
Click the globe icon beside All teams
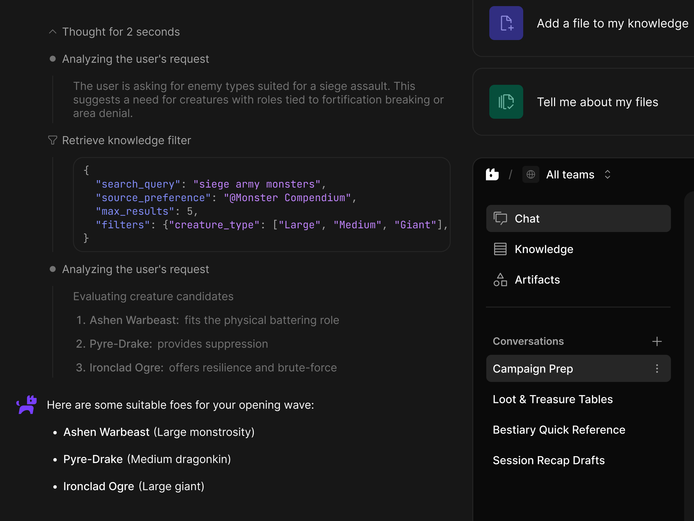[x=531, y=174]
